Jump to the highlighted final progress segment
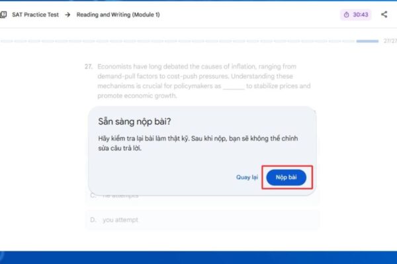397x264 pixels. point(367,41)
